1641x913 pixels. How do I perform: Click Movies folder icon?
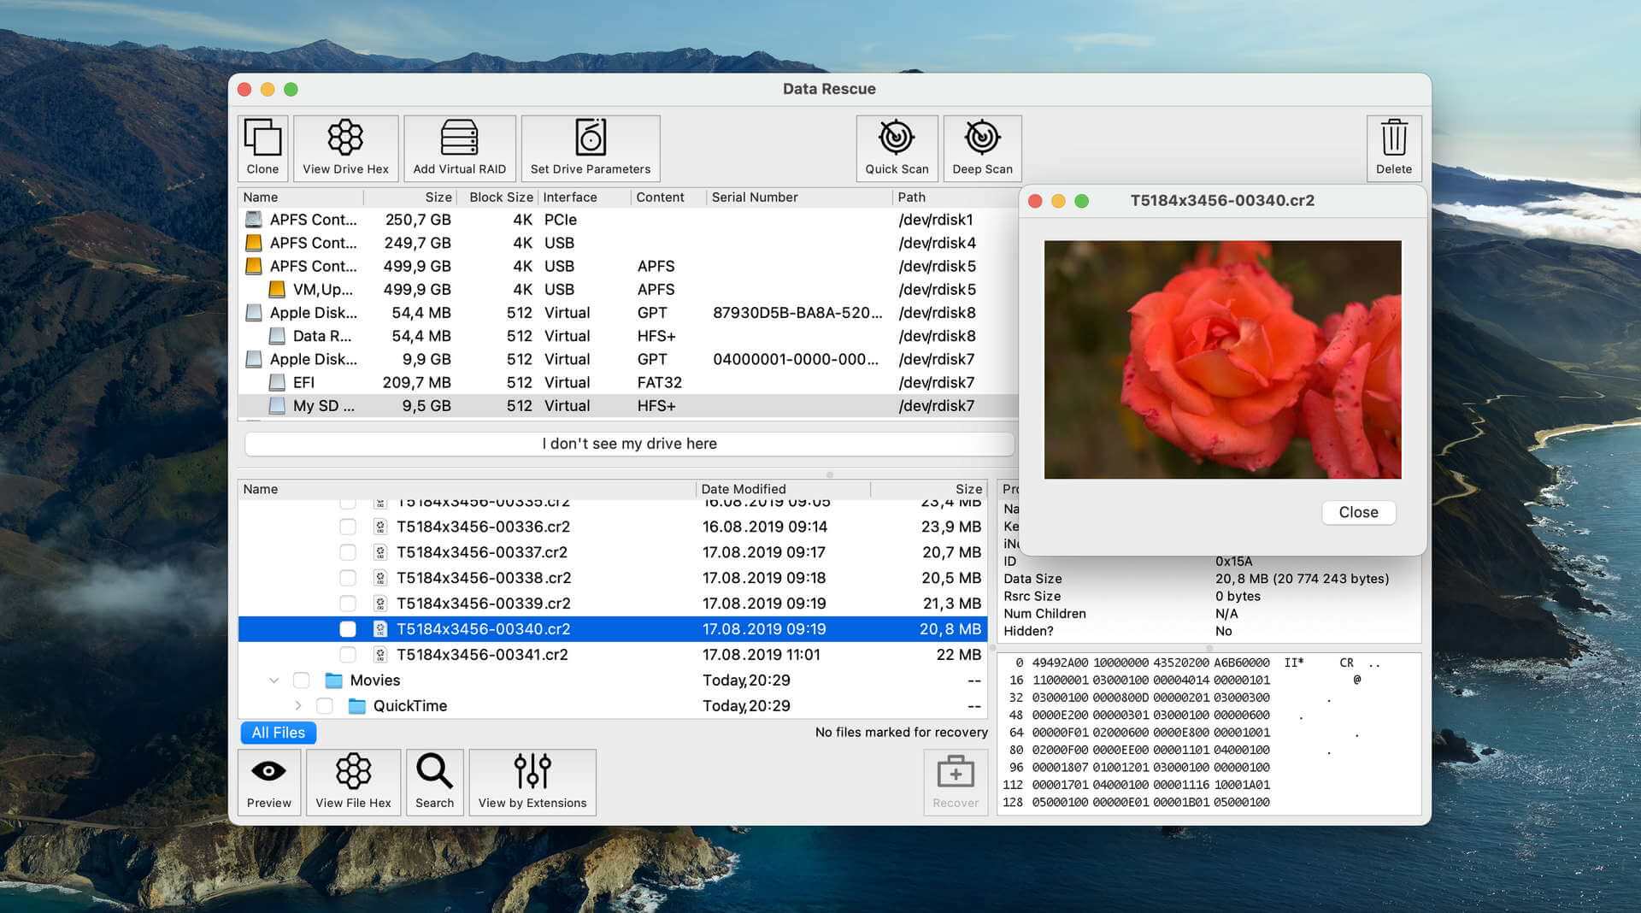(x=333, y=680)
